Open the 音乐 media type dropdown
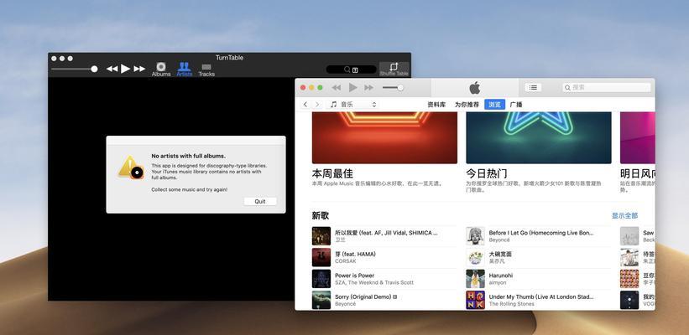The width and height of the screenshot is (689, 335). coord(352,105)
